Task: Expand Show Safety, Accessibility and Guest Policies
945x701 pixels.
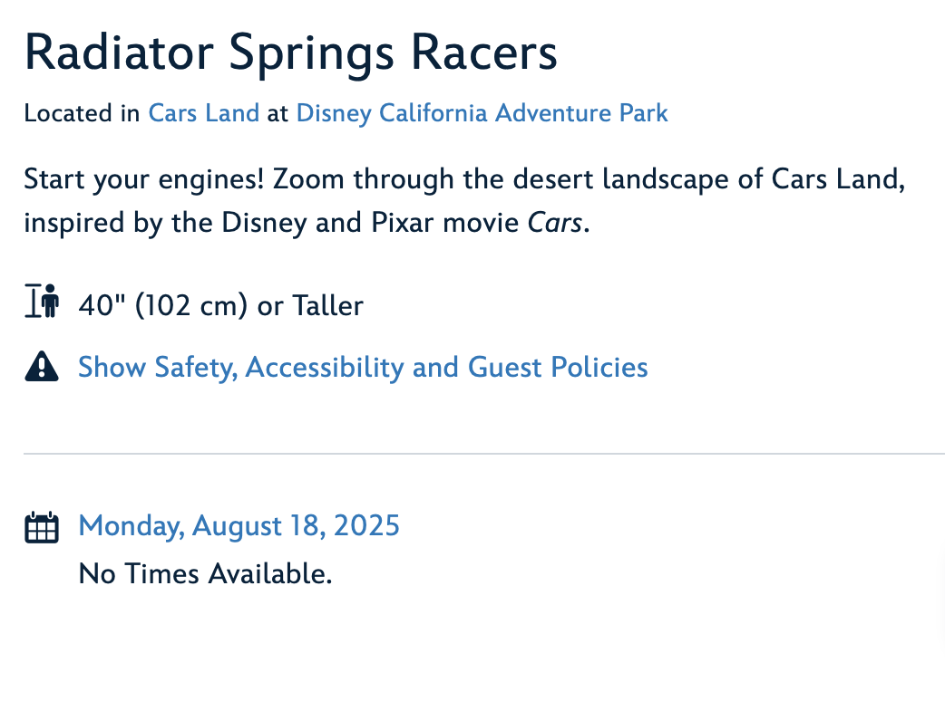Action: (x=363, y=367)
